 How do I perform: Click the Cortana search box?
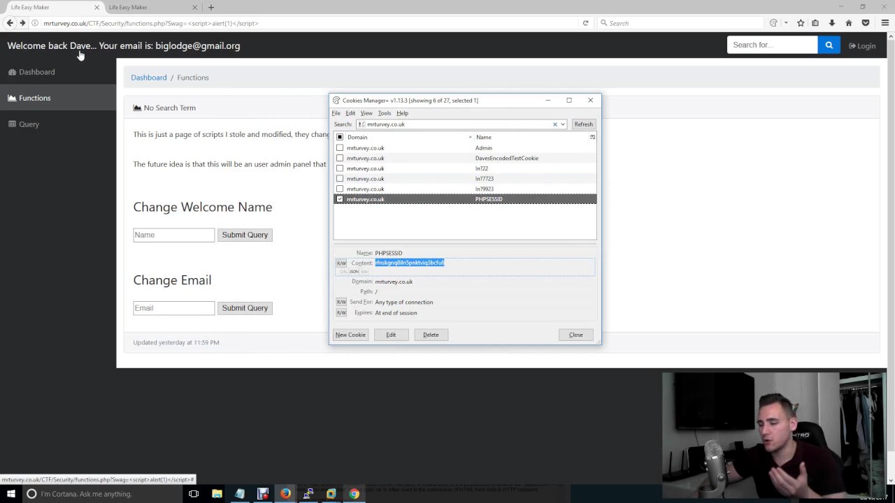[102, 494]
